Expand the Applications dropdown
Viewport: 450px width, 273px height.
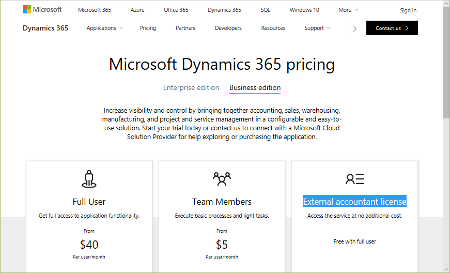point(105,28)
